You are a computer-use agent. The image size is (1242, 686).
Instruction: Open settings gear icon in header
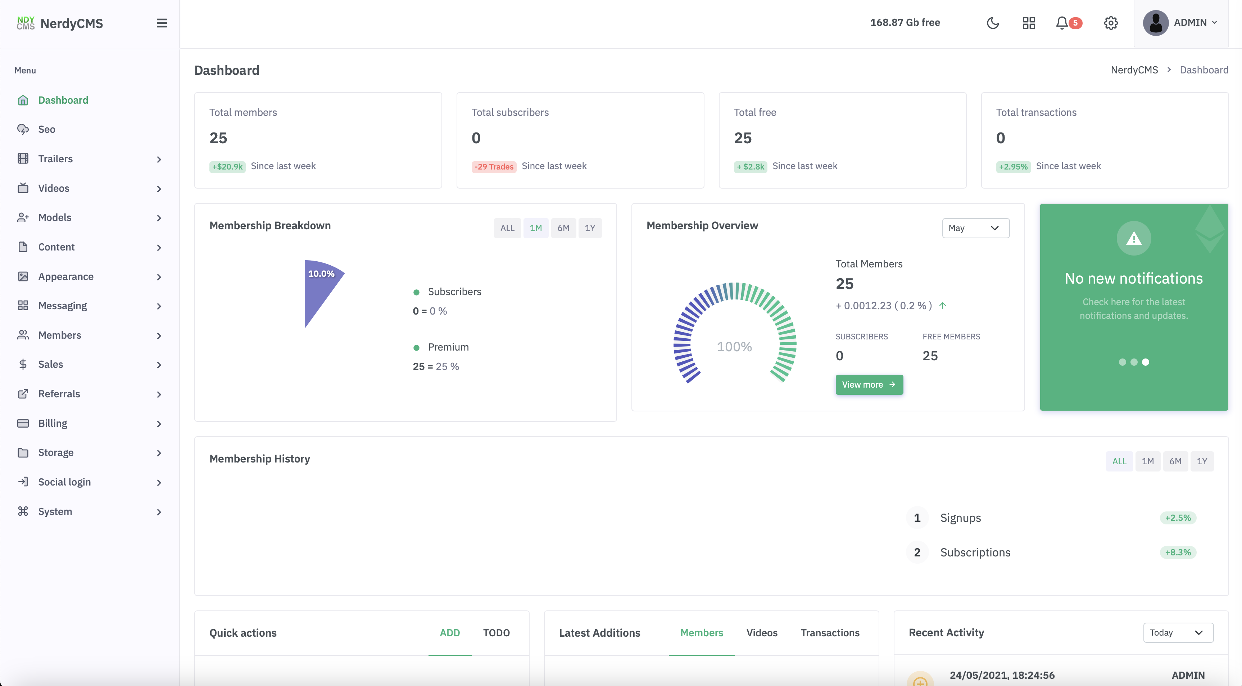[x=1111, y=23]
